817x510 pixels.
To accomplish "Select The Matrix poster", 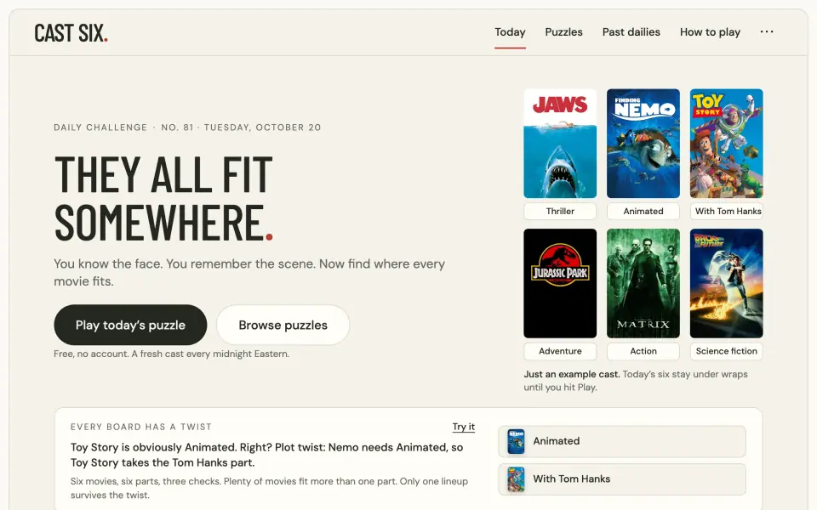I will coord(643,284).
